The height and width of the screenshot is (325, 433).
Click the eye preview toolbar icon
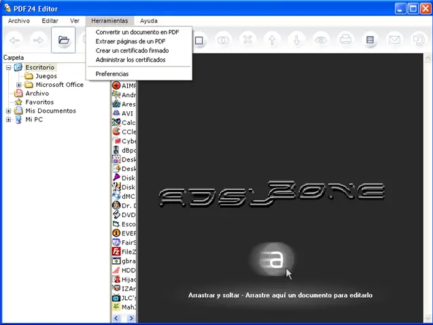point(321,40)
